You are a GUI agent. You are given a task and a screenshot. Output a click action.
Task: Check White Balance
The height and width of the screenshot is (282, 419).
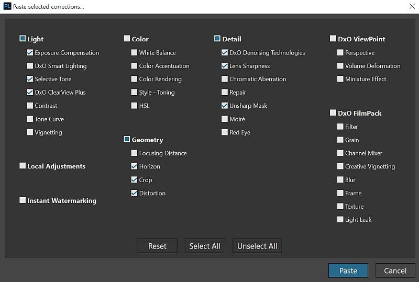click(x=134, y=52)
